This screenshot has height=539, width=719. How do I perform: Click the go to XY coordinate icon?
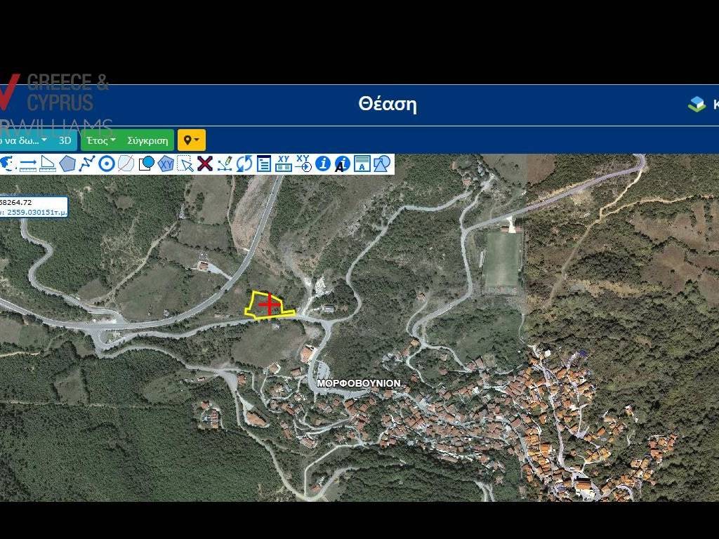(x=303, y=164)
